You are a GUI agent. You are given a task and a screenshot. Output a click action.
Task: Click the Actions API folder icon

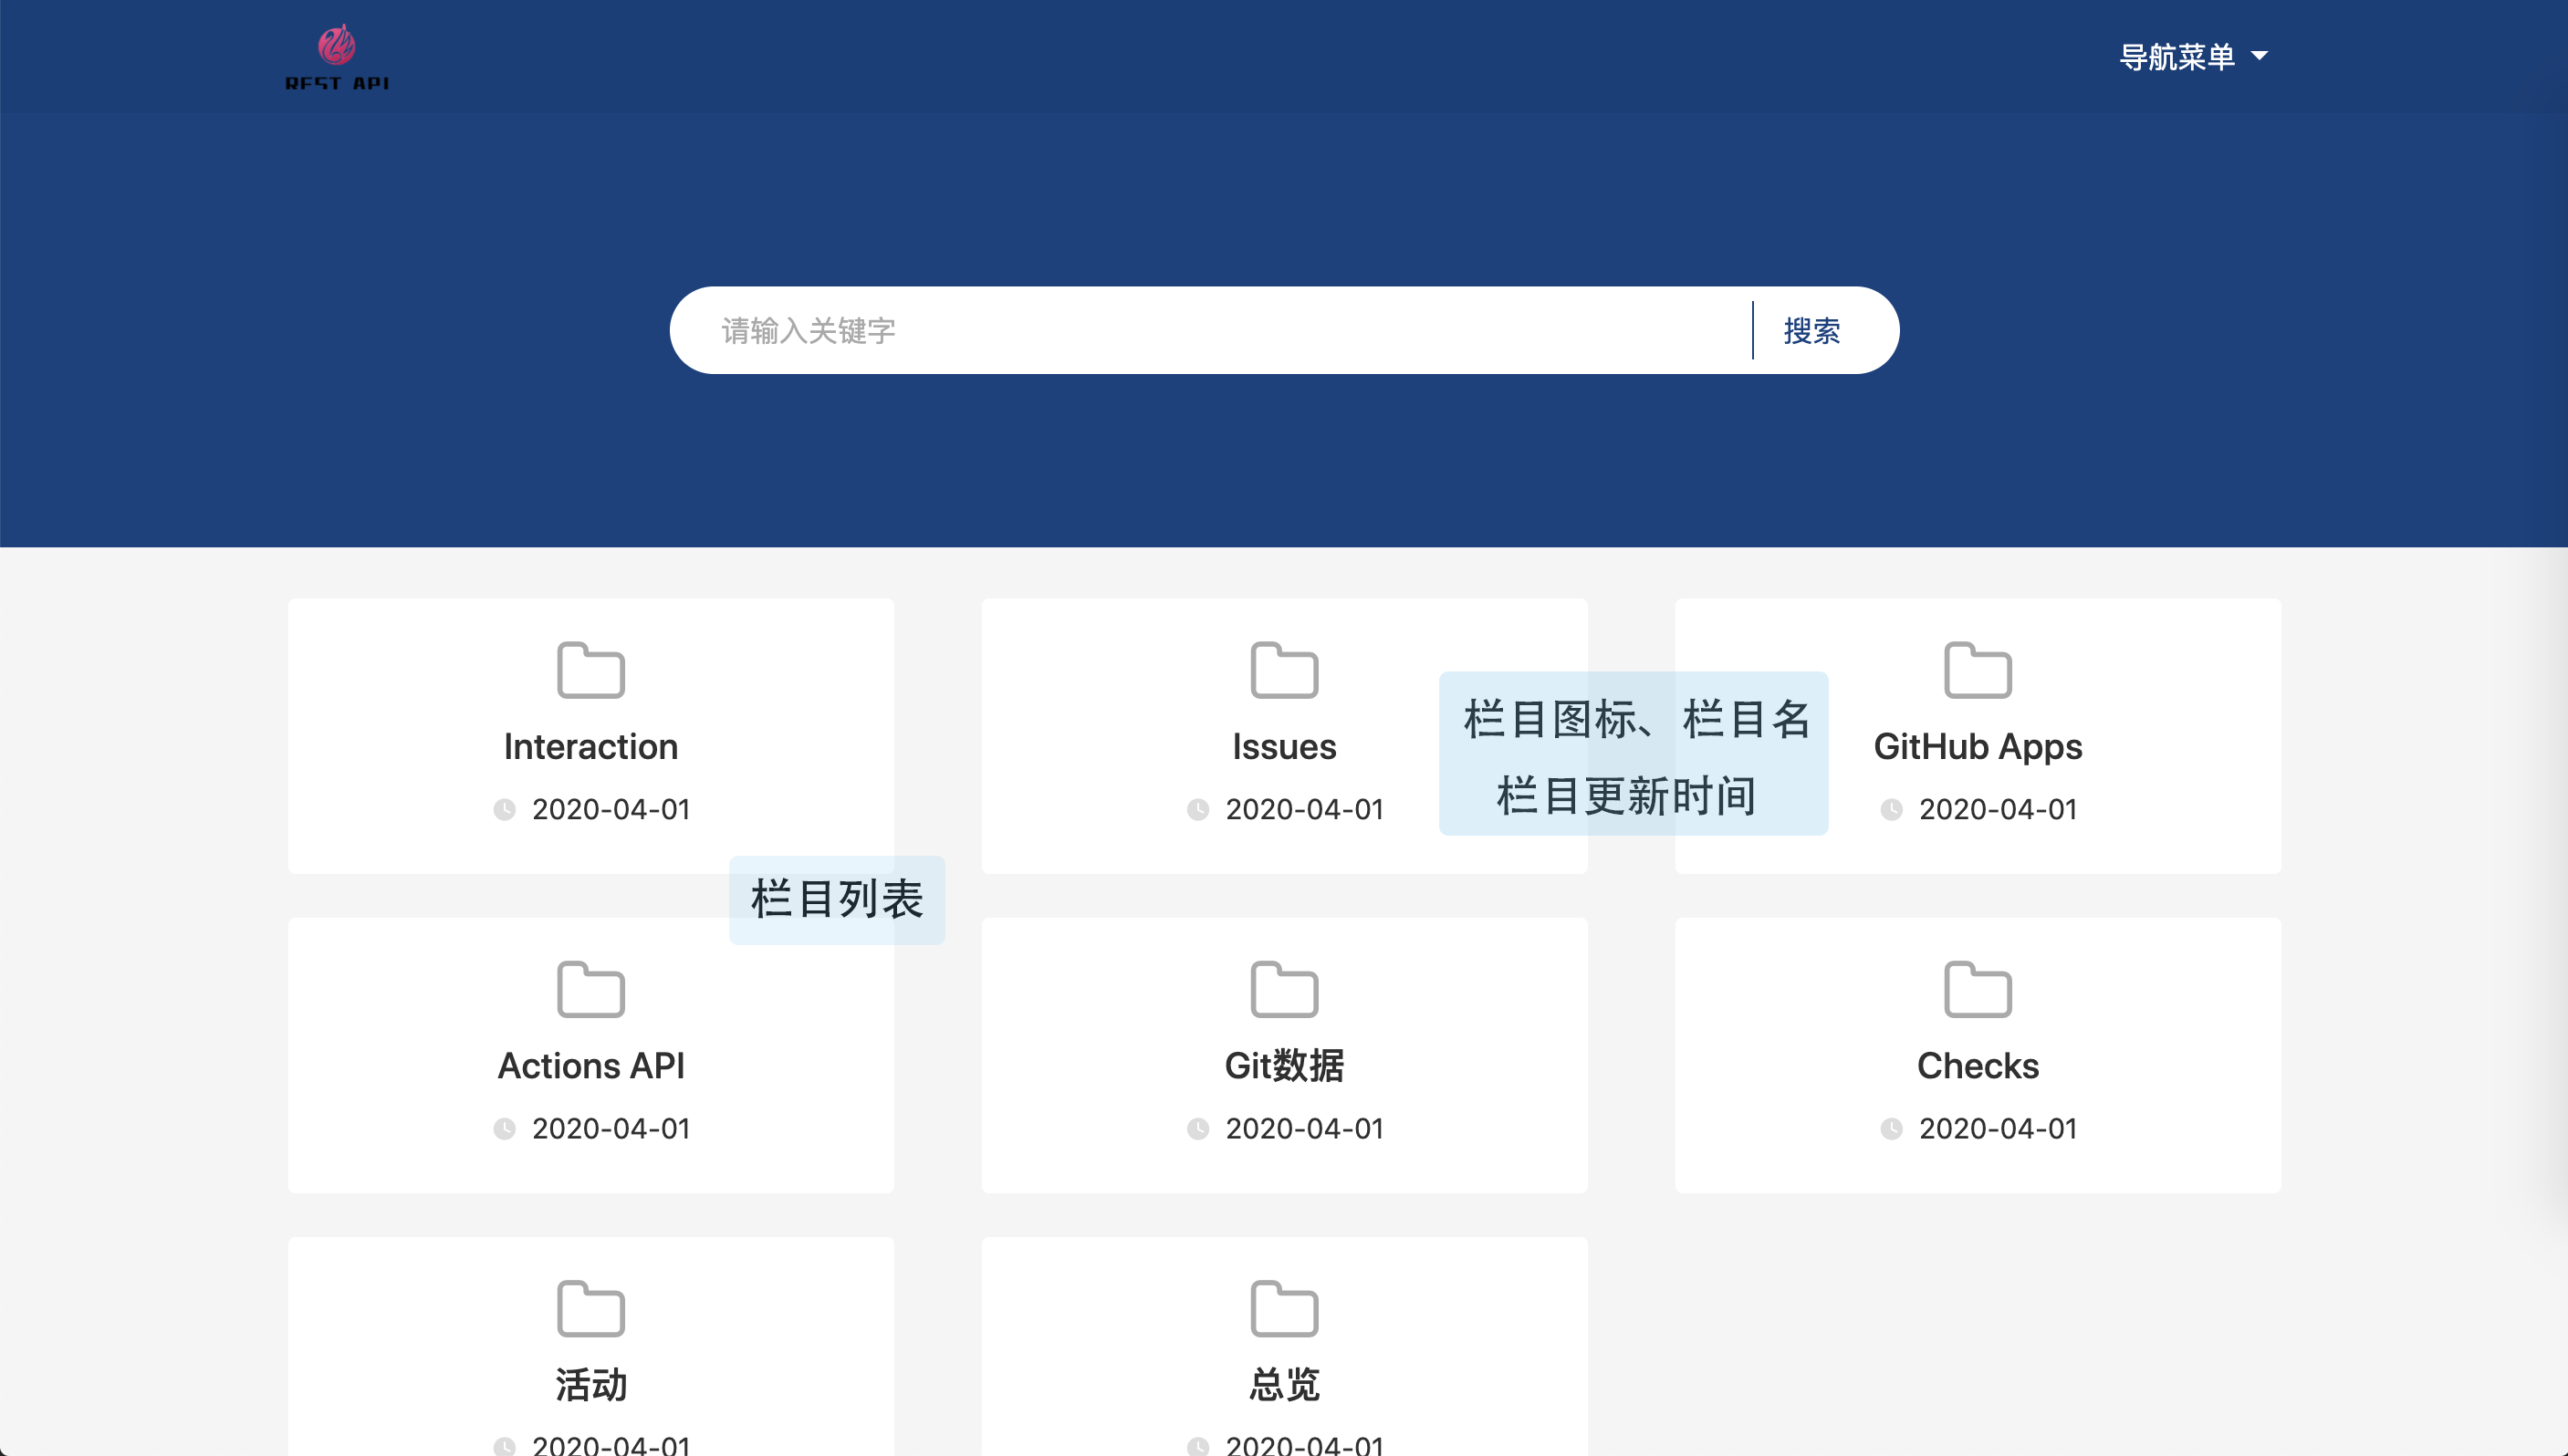tap(590, 988)
